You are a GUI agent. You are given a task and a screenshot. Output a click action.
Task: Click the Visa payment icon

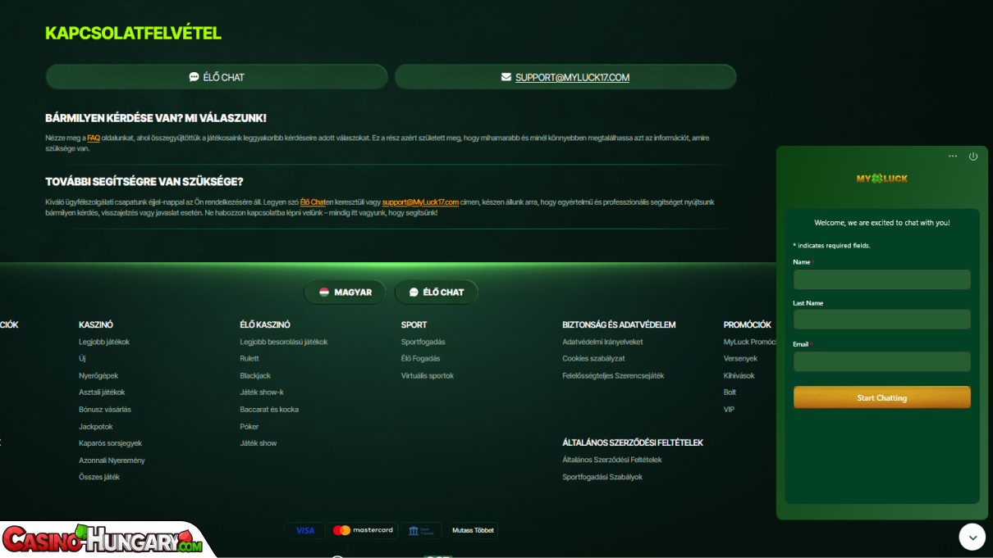(x=304, y=530)
